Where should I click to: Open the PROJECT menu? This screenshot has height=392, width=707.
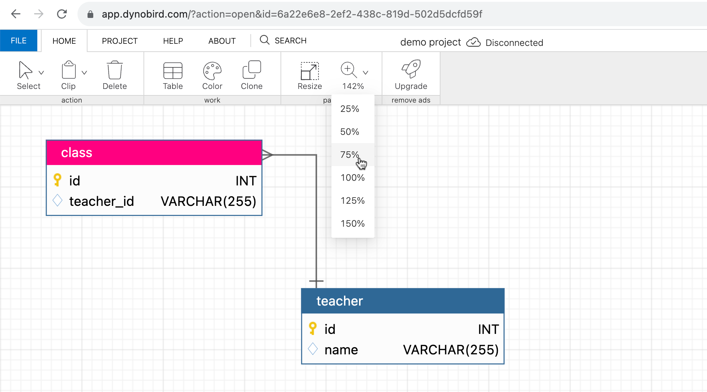119,41
